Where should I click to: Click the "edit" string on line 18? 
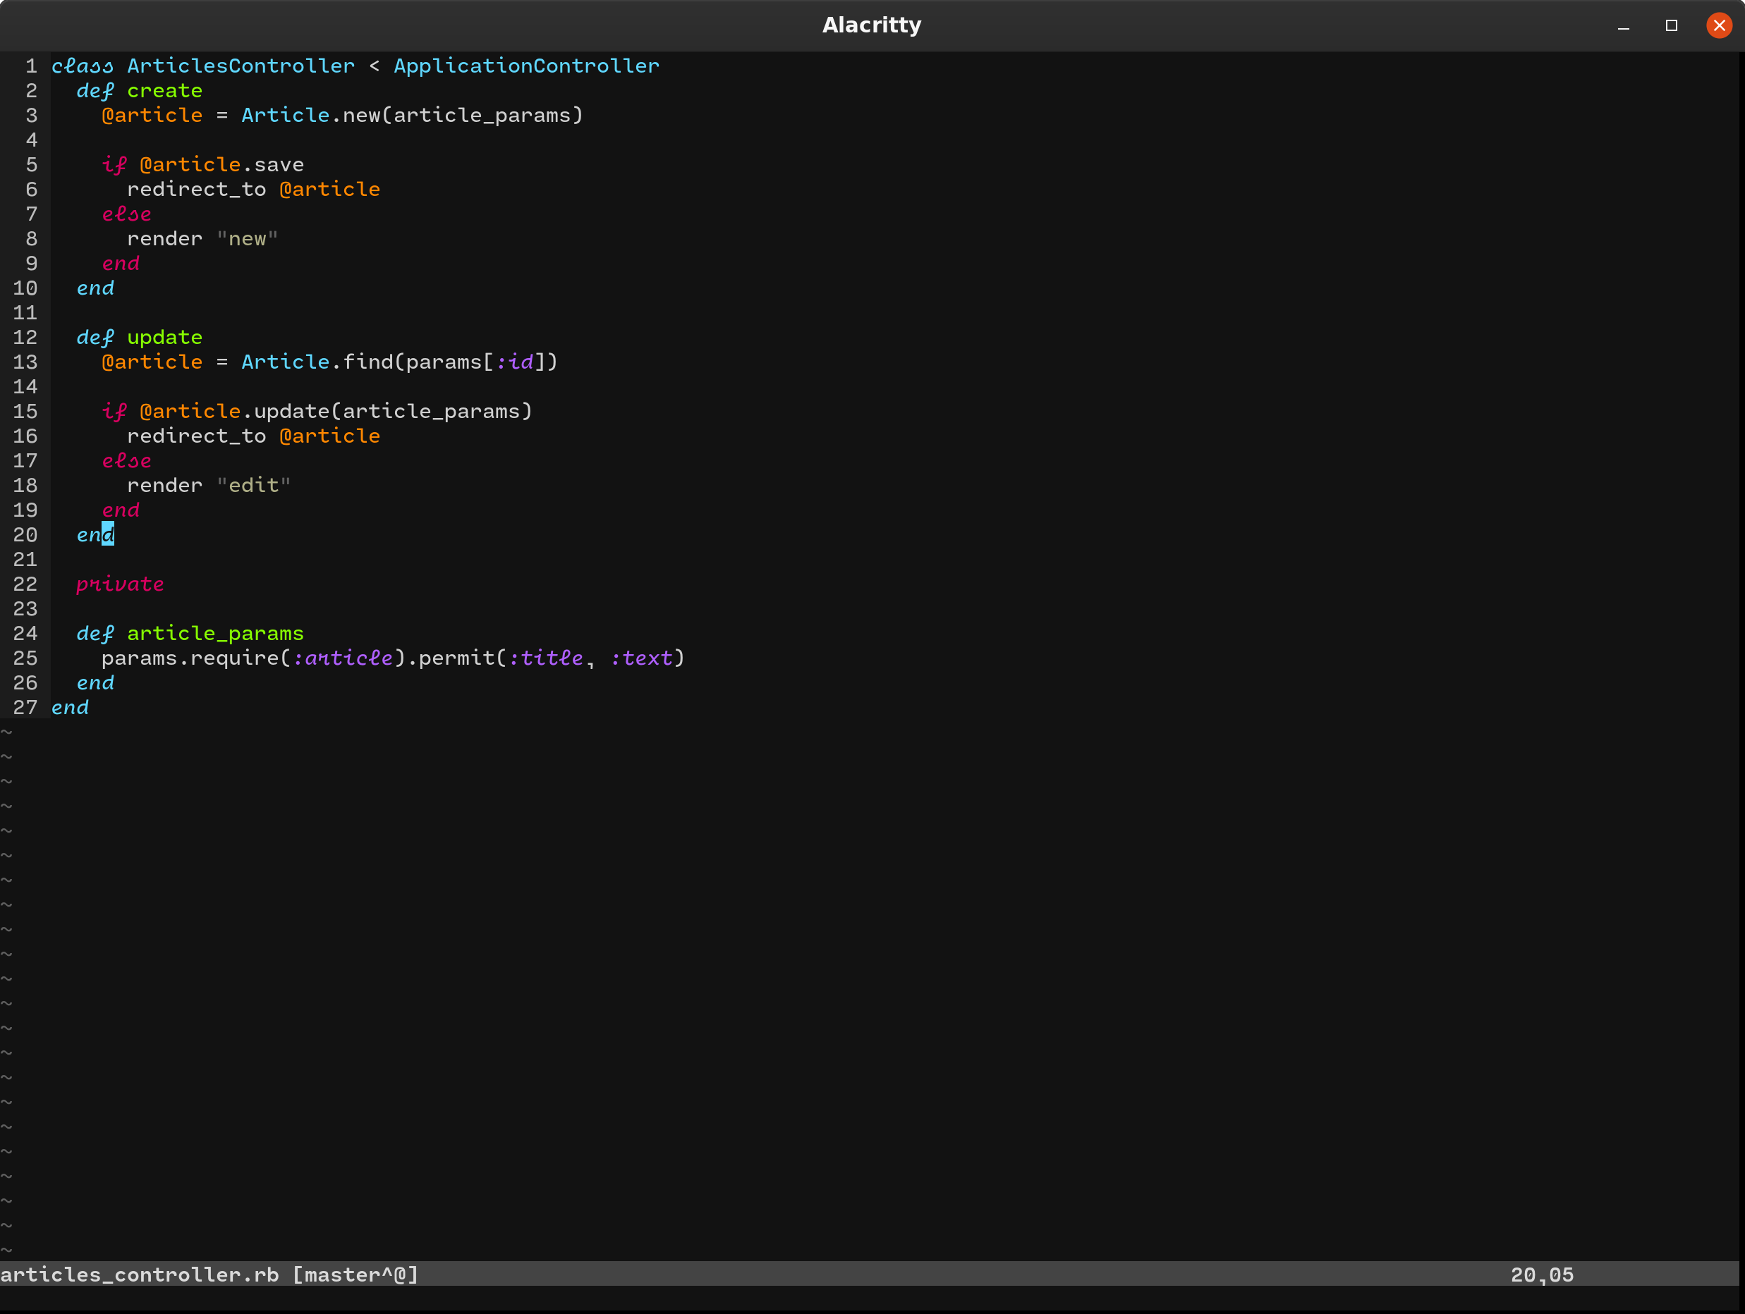(253, 486)
